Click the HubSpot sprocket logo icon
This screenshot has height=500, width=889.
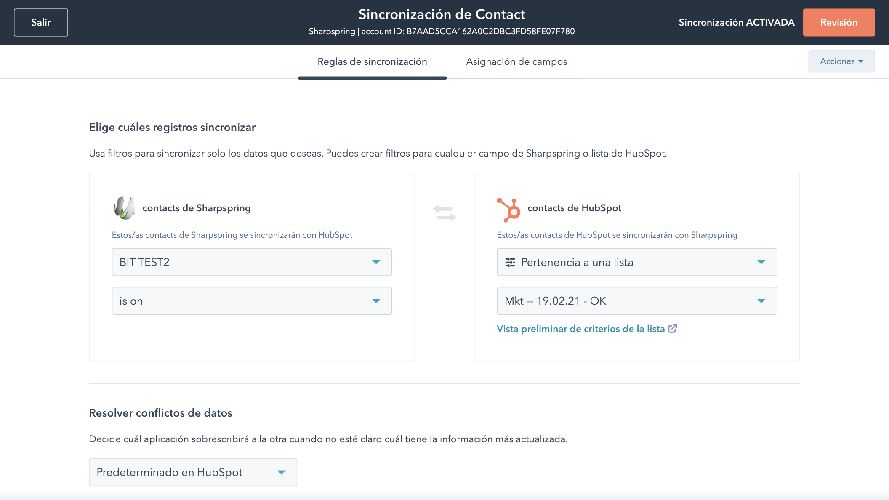509,209
